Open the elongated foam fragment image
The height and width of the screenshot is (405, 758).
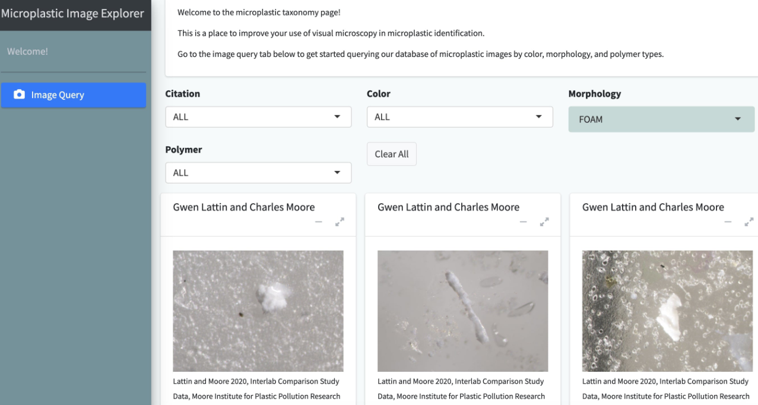[463, 311]
